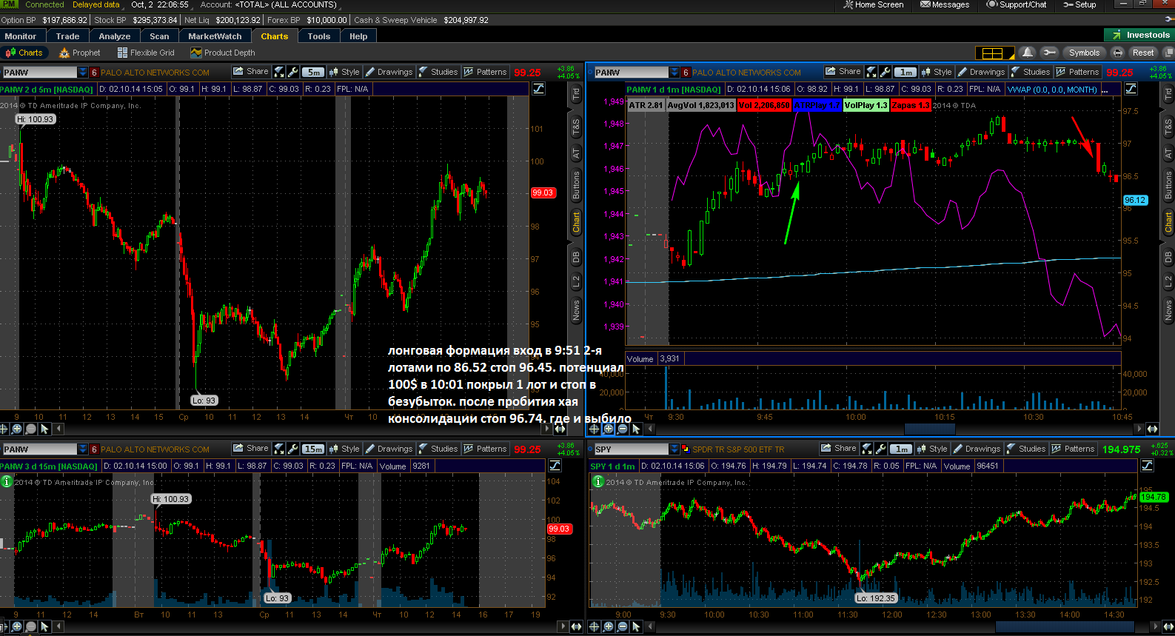Open Studies menu on PANW 15m chart
Viewport: 1175px width, 636px height.
tap(438, 449)
